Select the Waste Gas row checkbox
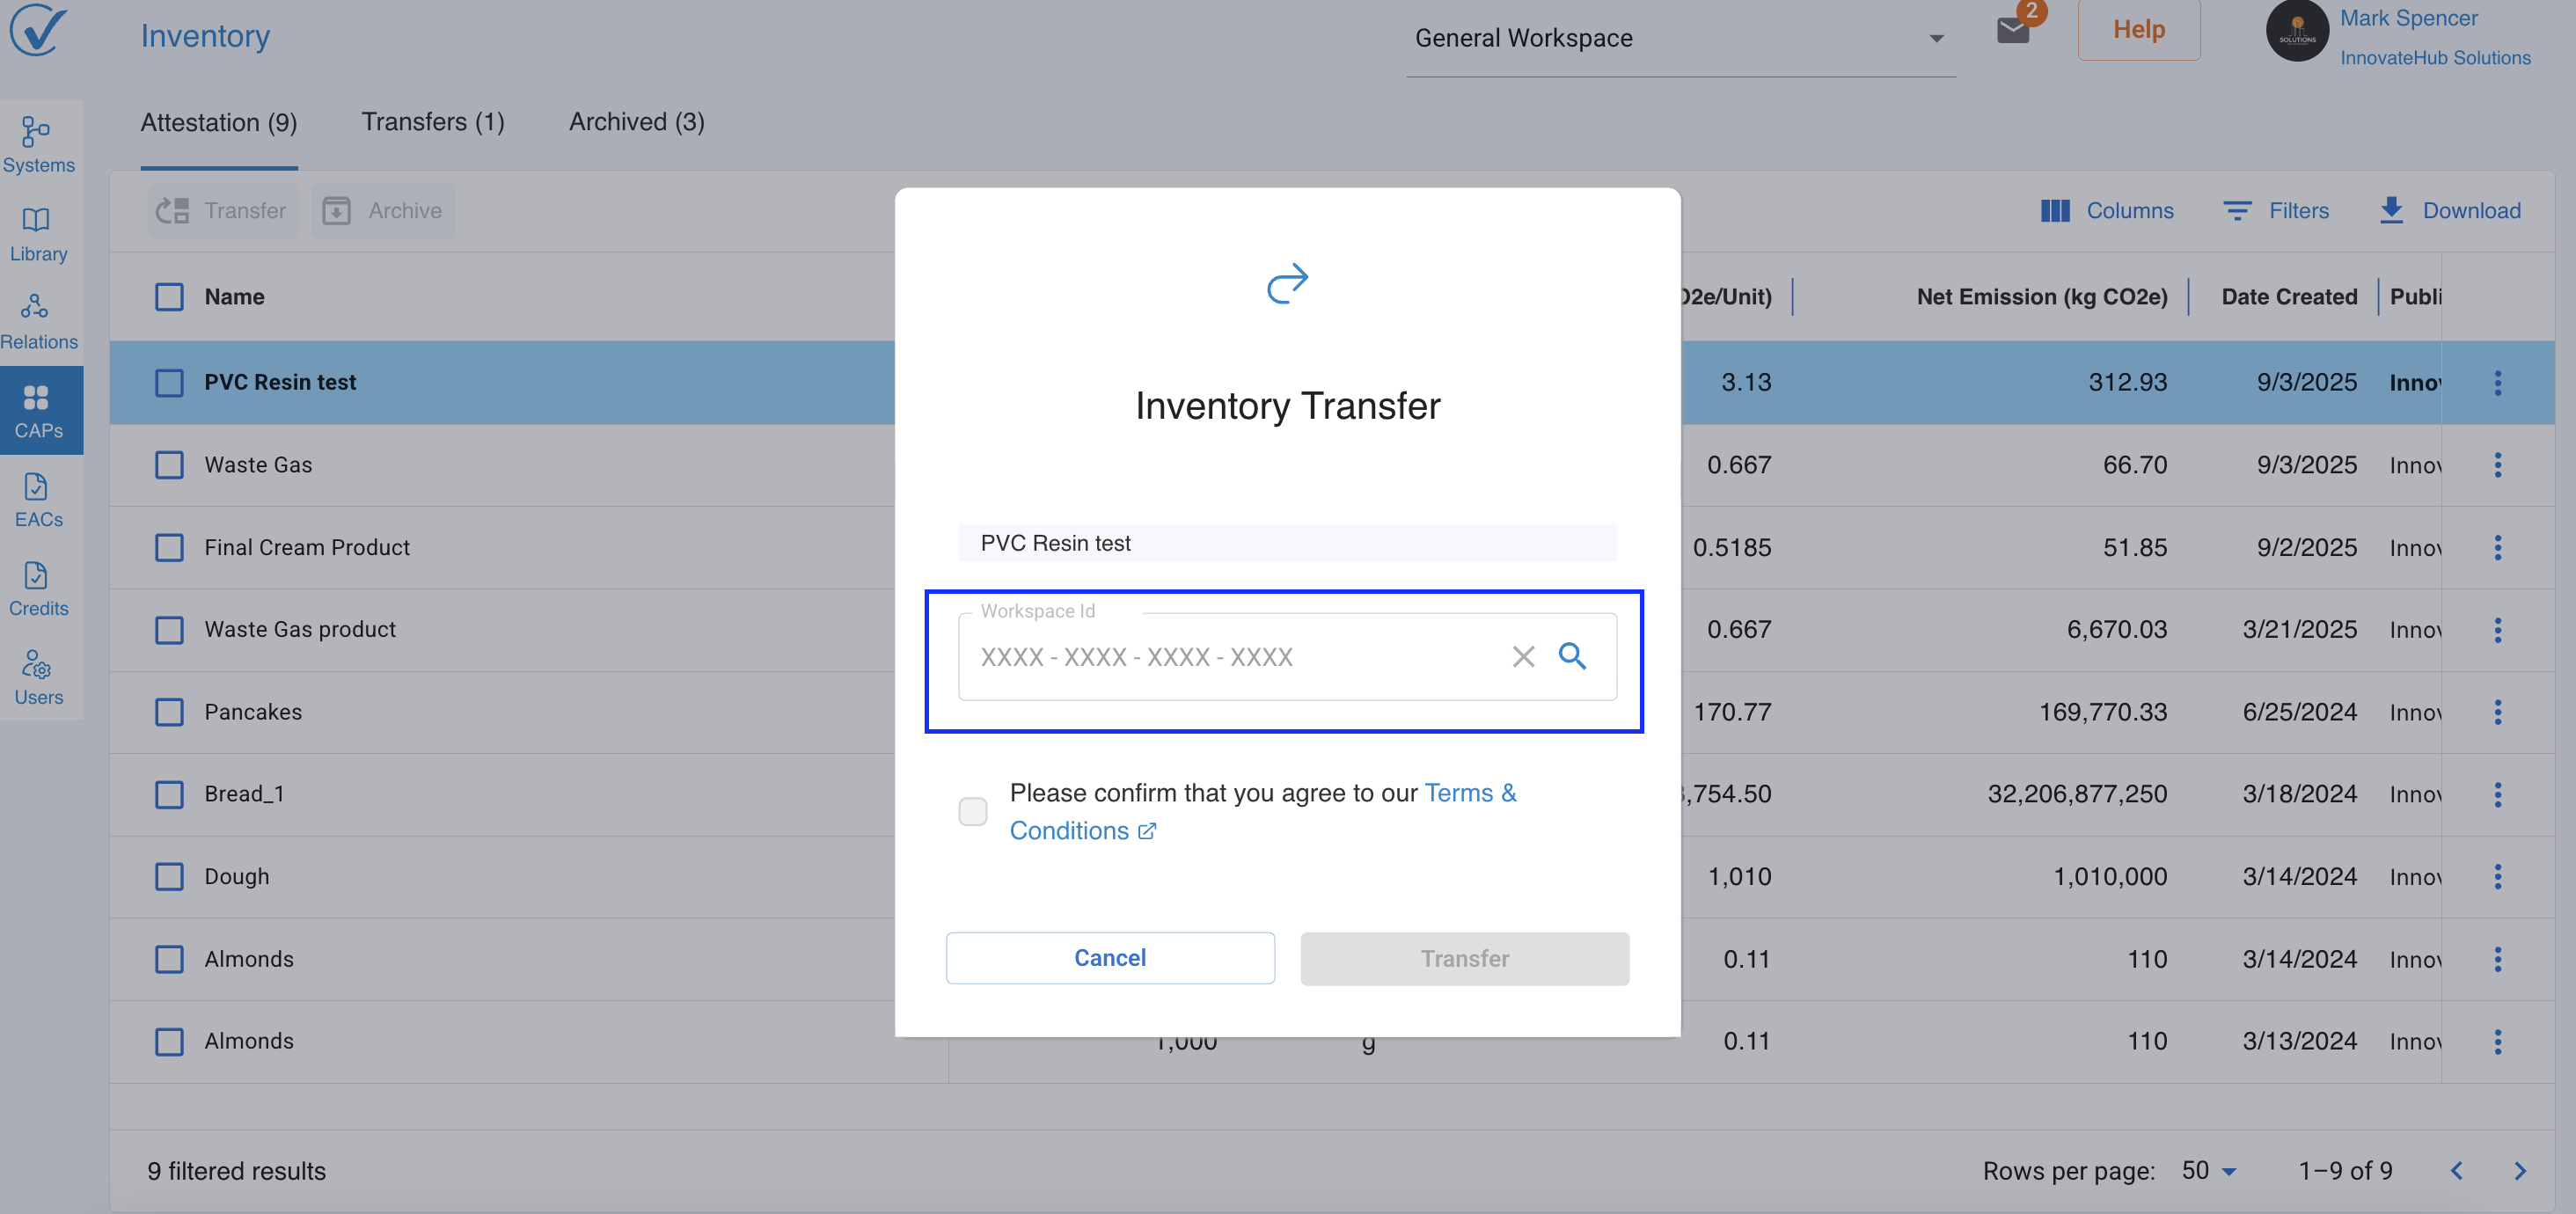2576x1214 pixels. click(169, 465)
